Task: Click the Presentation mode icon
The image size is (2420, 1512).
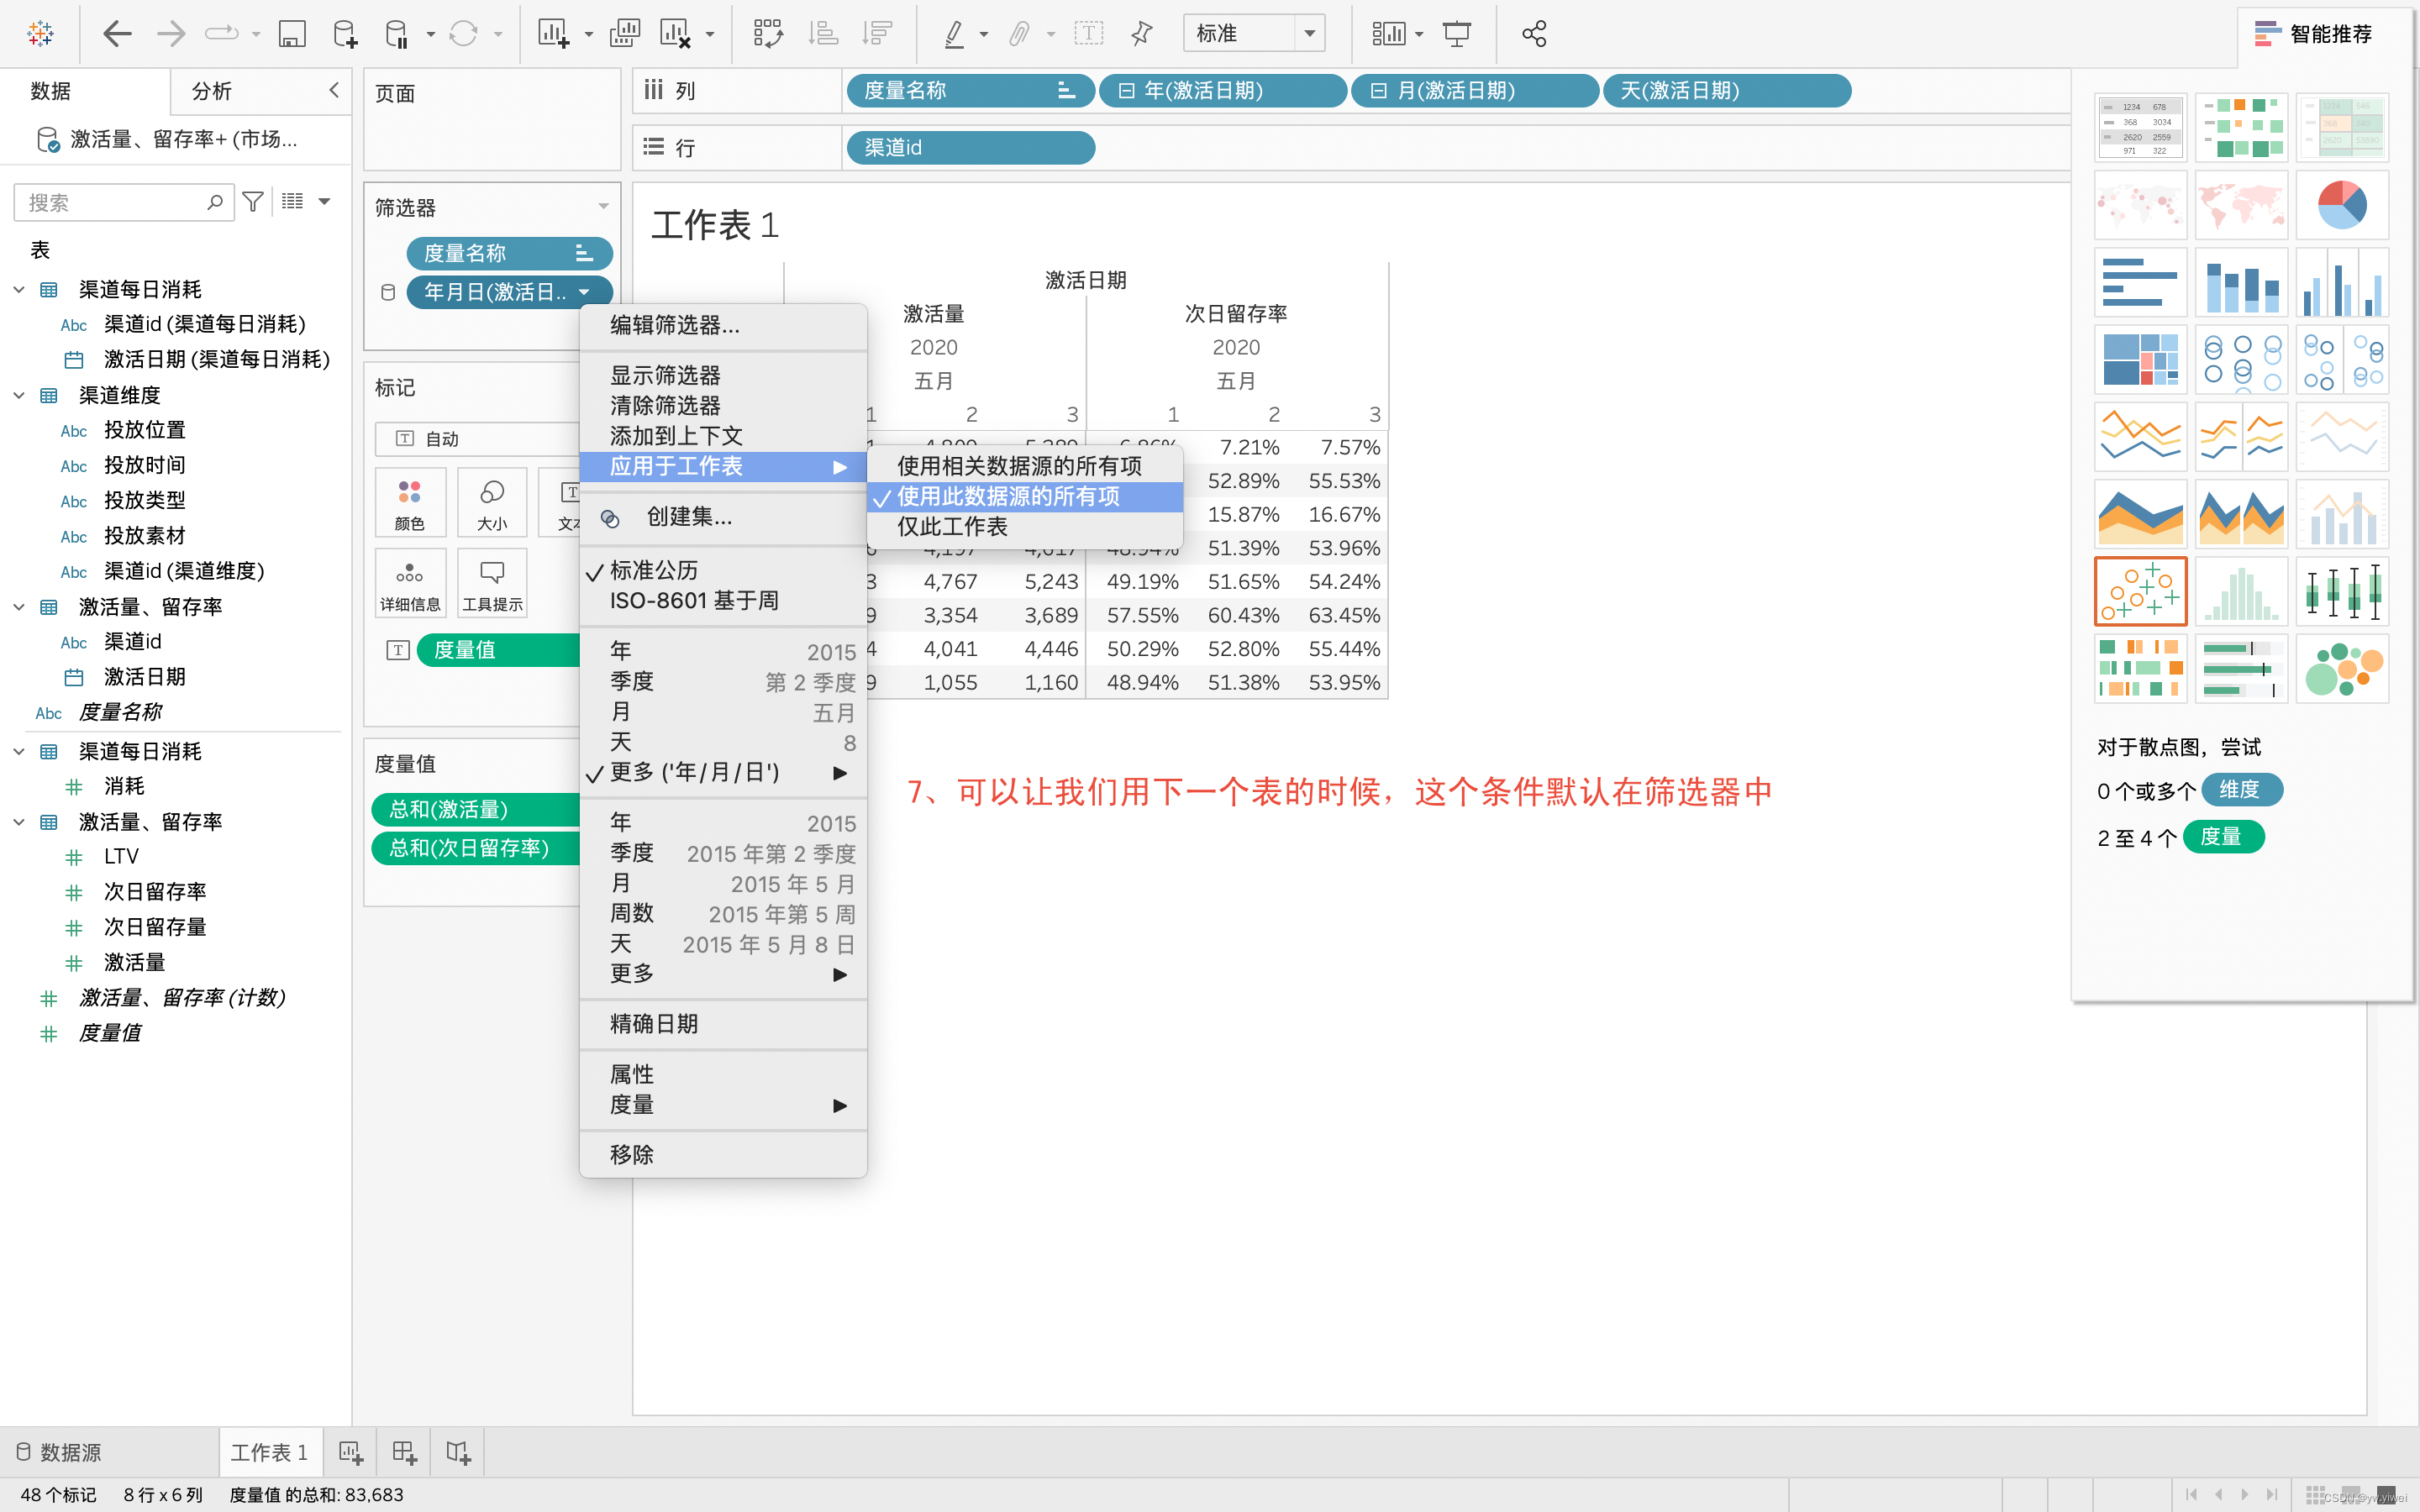Action: [1456, 34]
